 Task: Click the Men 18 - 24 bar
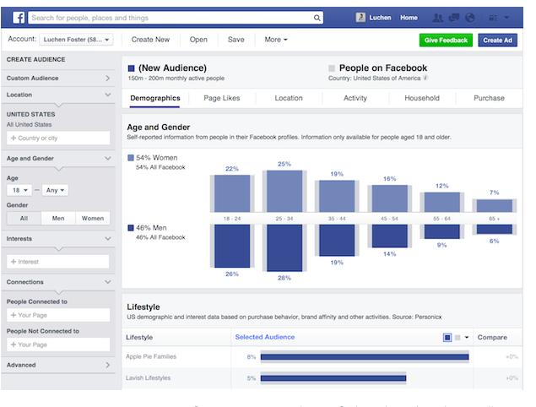pyautogui.click(x=232, y=246)
